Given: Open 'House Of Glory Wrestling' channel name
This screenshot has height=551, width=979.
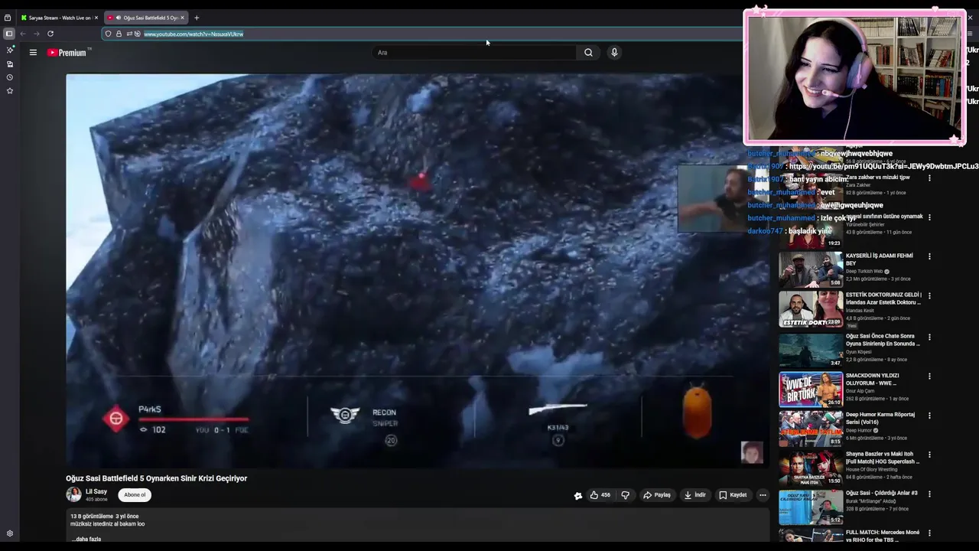Looking at the screenshot, I should click(x=873, y=469).
